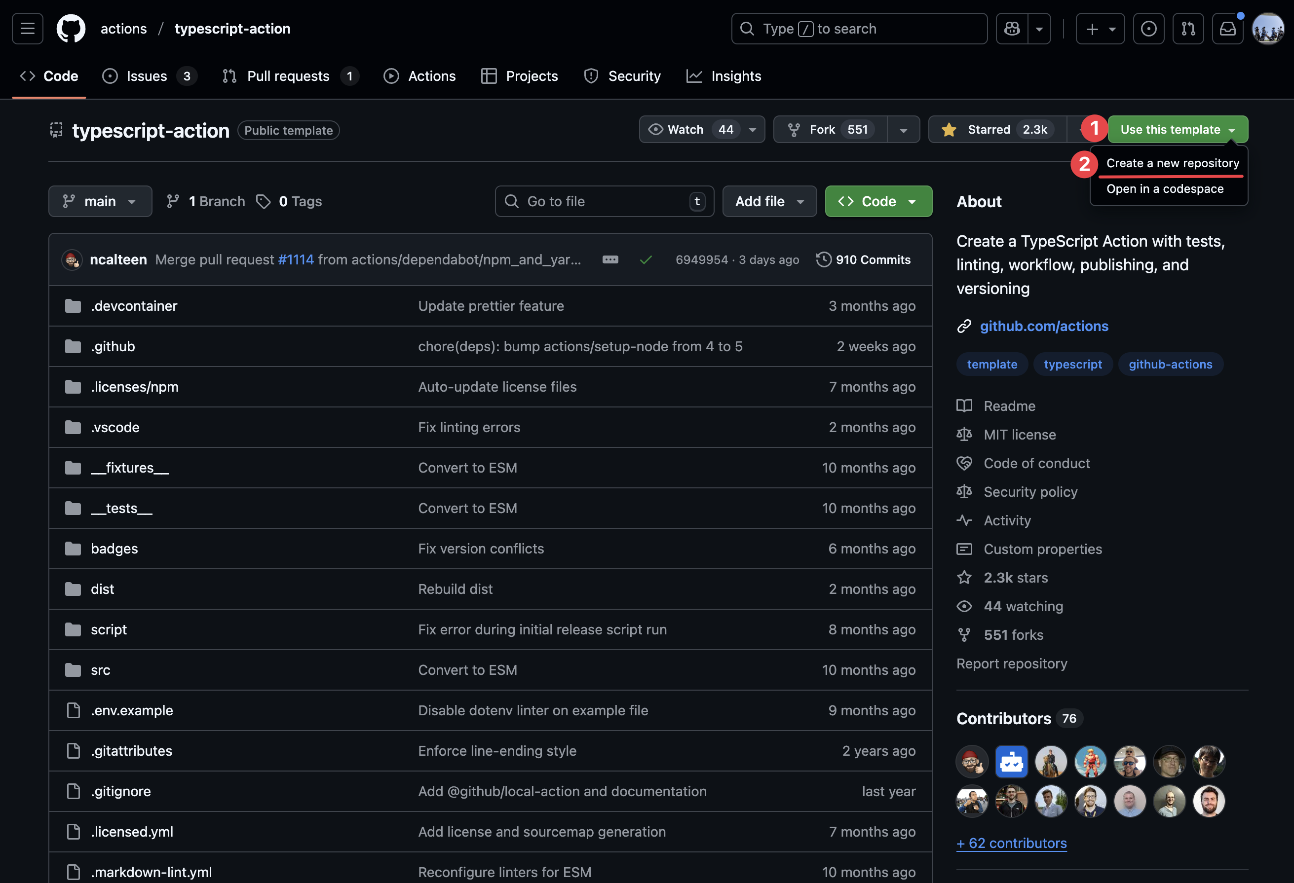Screen dimensions: 1294x883
Task: Filter by the github-actions topic tag
Action: coord(1171,365)
